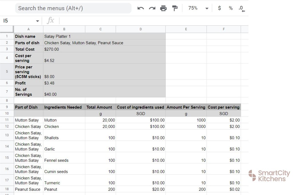Select the Profit value cell showing $3.48
This screenshot has height=195, width=293.
64,83
